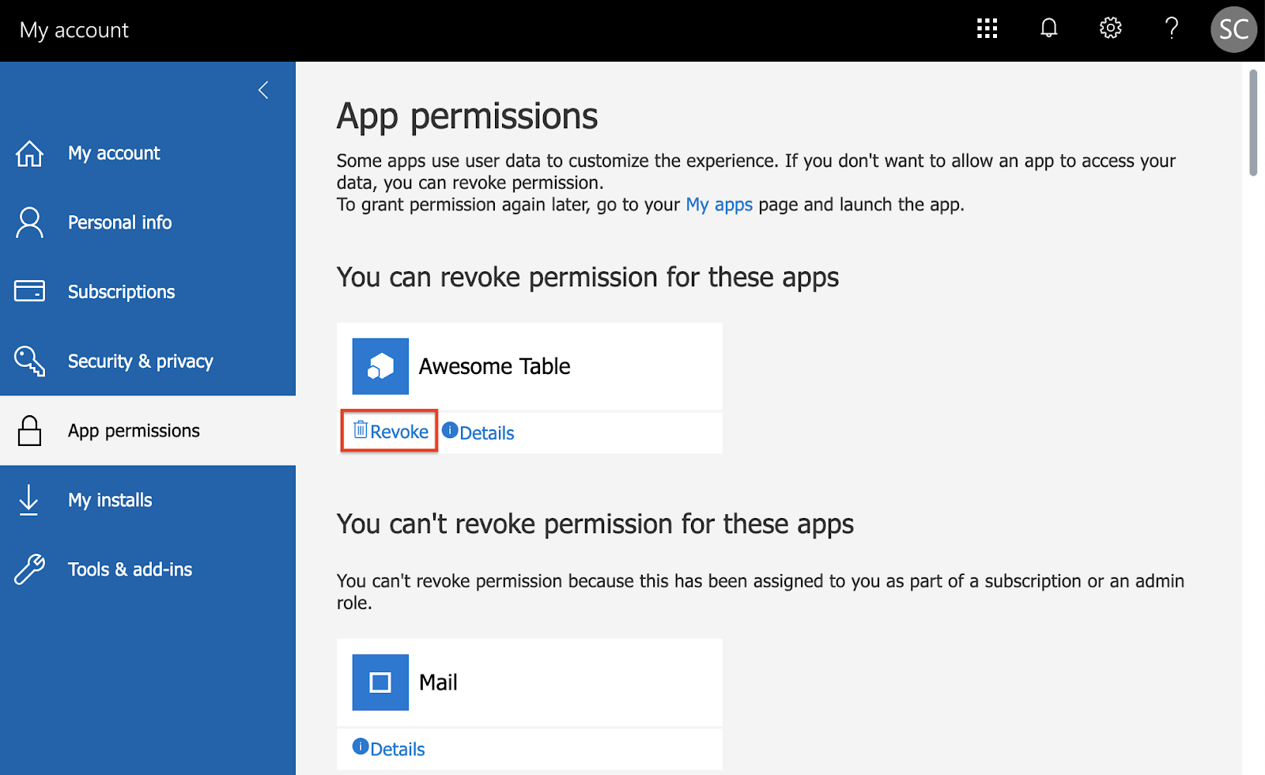The image size is (1265, 775).
Task: Open Security & privacy page
Action: [x=148, y=361]
